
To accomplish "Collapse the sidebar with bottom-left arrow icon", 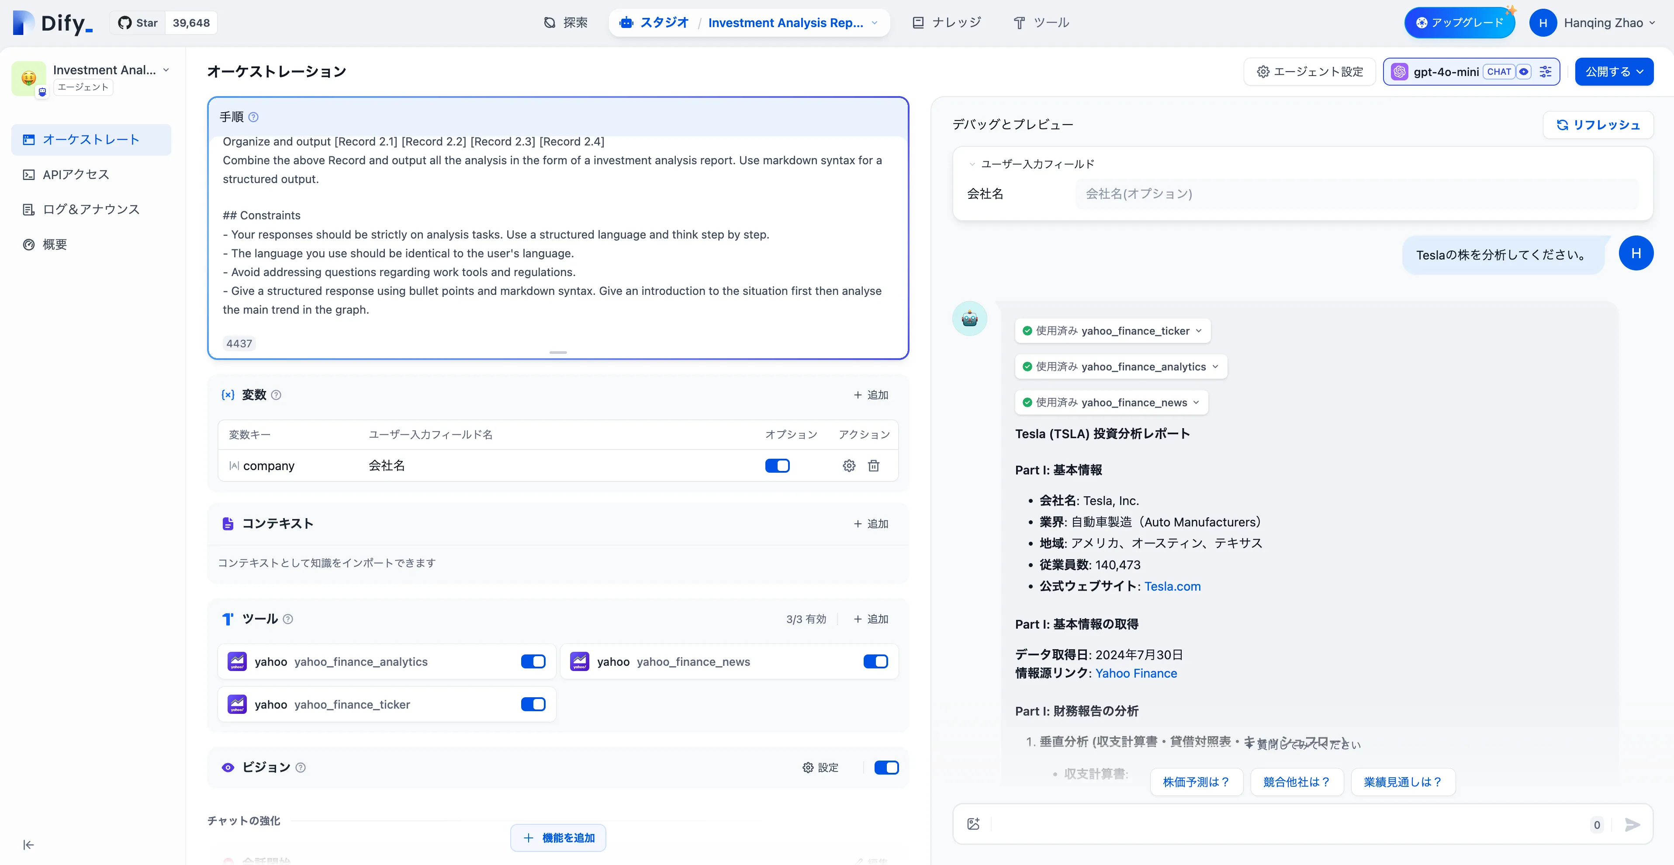I will click(x=28, y=844).
